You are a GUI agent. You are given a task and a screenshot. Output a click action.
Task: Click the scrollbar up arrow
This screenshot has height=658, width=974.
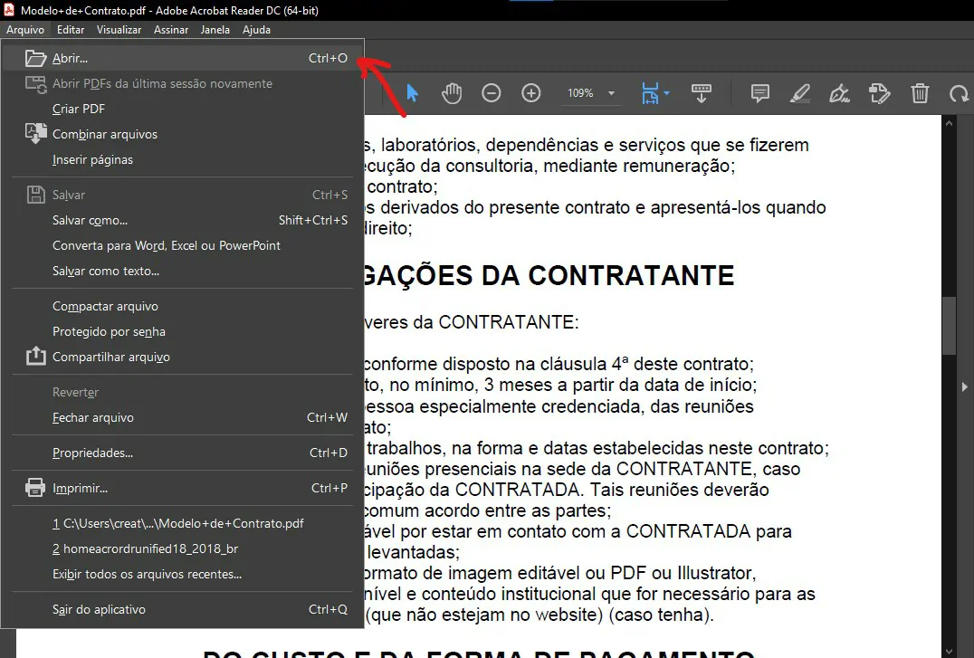(949, 123)
